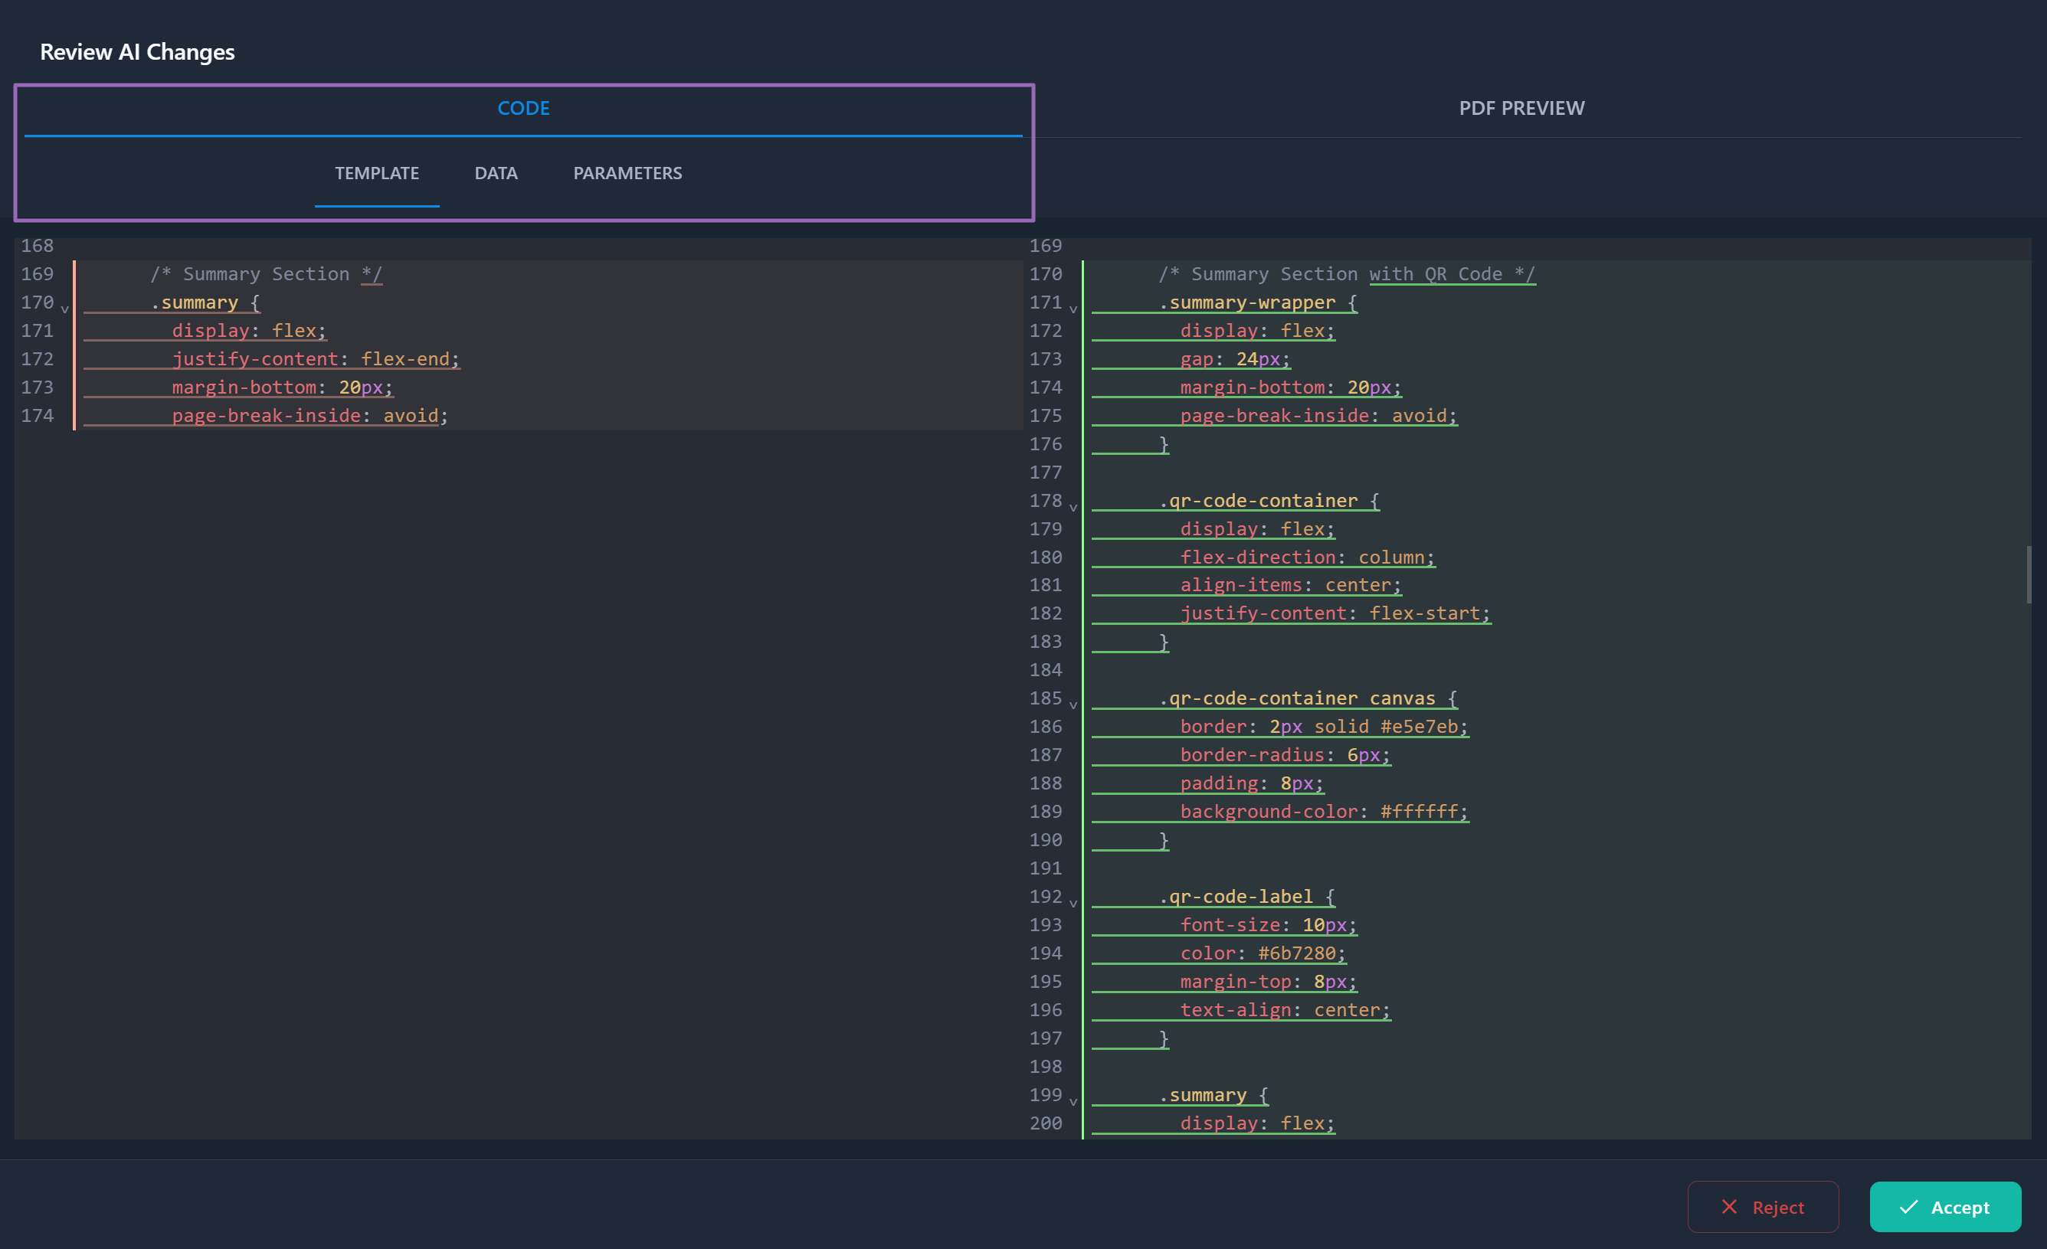Accept the AI changes

tap(1945, 1207)
